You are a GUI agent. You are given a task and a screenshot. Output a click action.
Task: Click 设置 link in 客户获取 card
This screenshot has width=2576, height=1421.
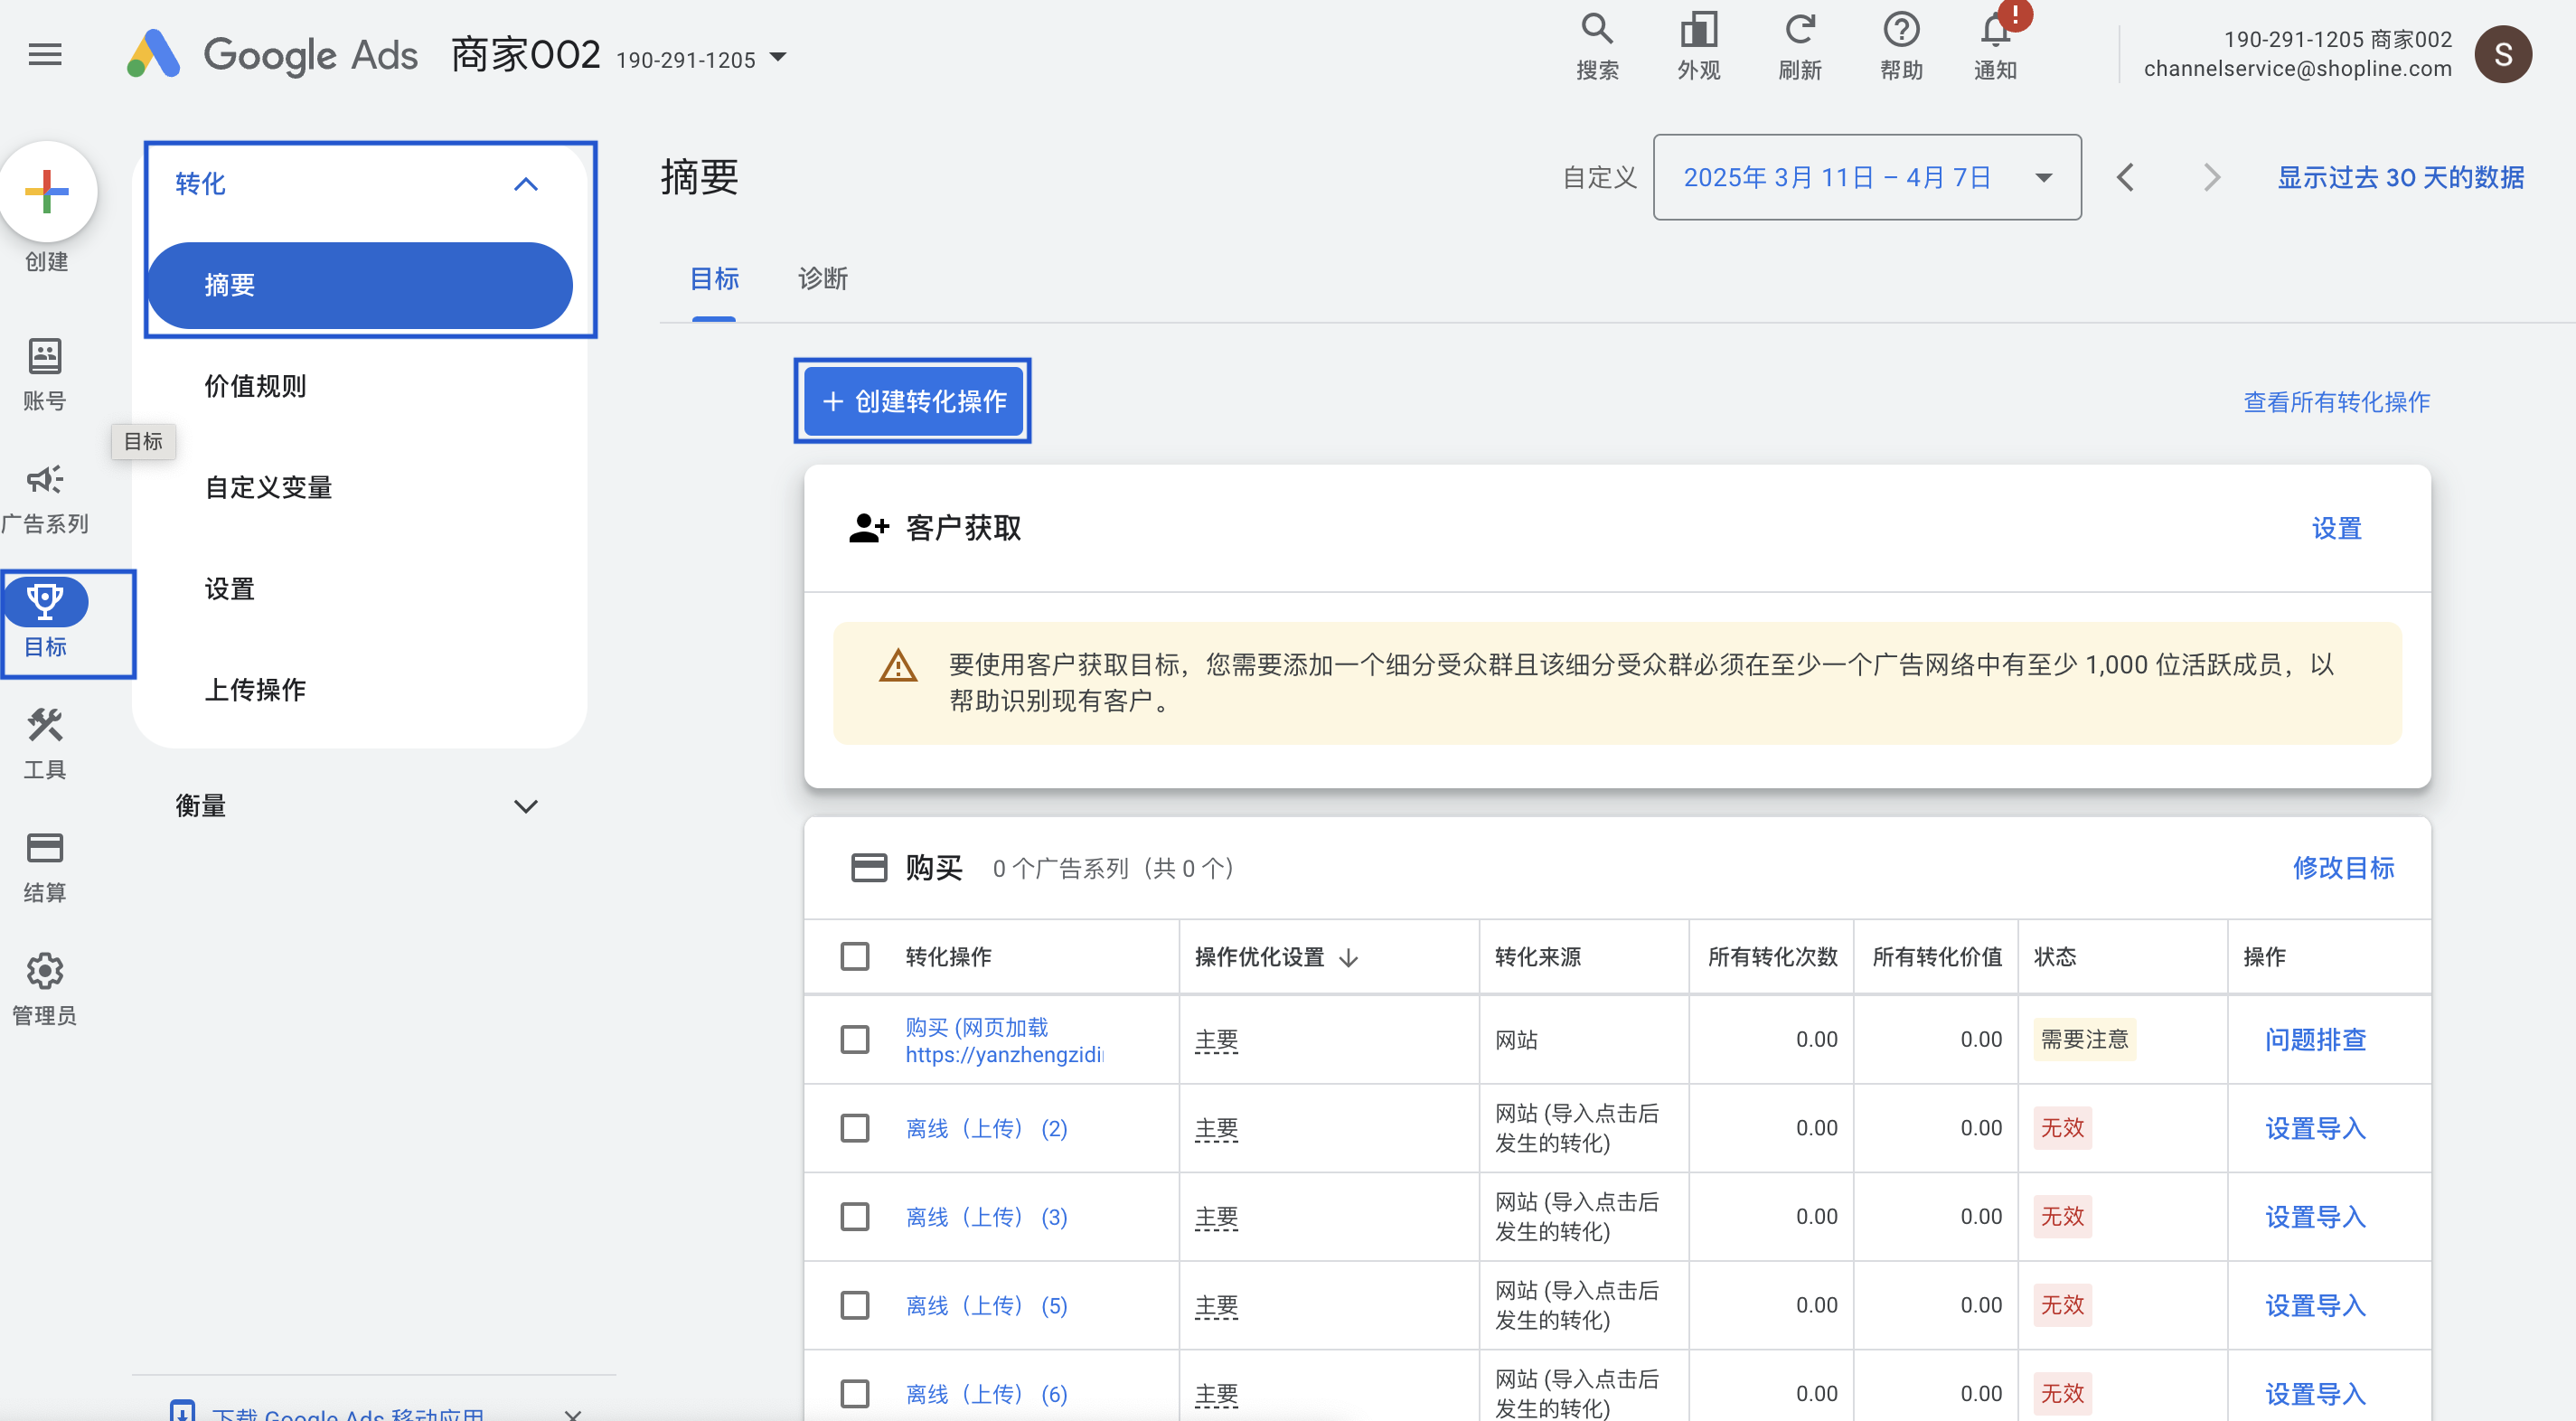(2336, 528)
